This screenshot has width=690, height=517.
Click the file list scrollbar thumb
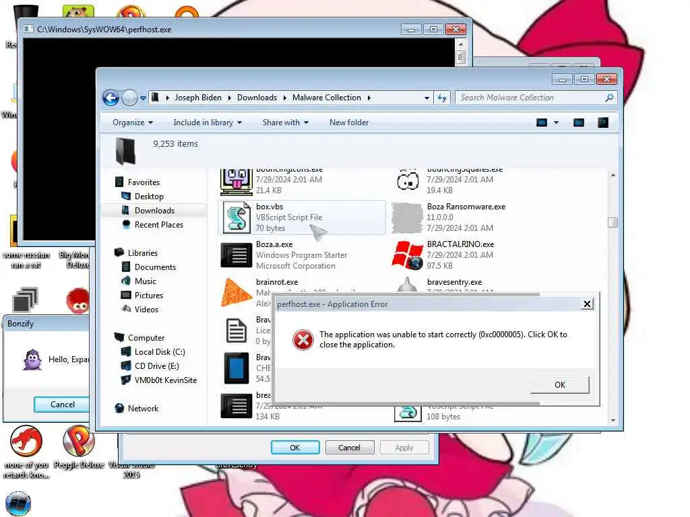(x=613, y=222)
